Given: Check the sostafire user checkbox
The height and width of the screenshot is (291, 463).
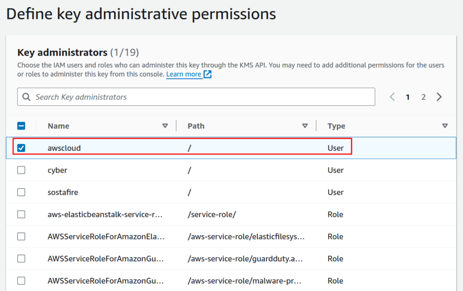Looking at the screenshot, I should point(21,192).
